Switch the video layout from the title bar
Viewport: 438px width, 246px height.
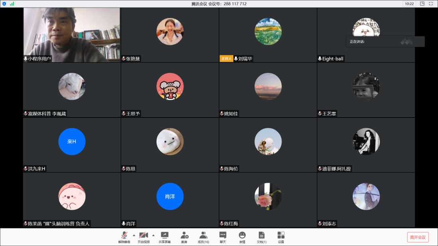[422, 4]
